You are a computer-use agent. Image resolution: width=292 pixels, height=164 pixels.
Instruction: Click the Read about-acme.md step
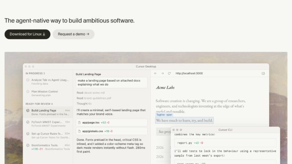pos(90,92)
